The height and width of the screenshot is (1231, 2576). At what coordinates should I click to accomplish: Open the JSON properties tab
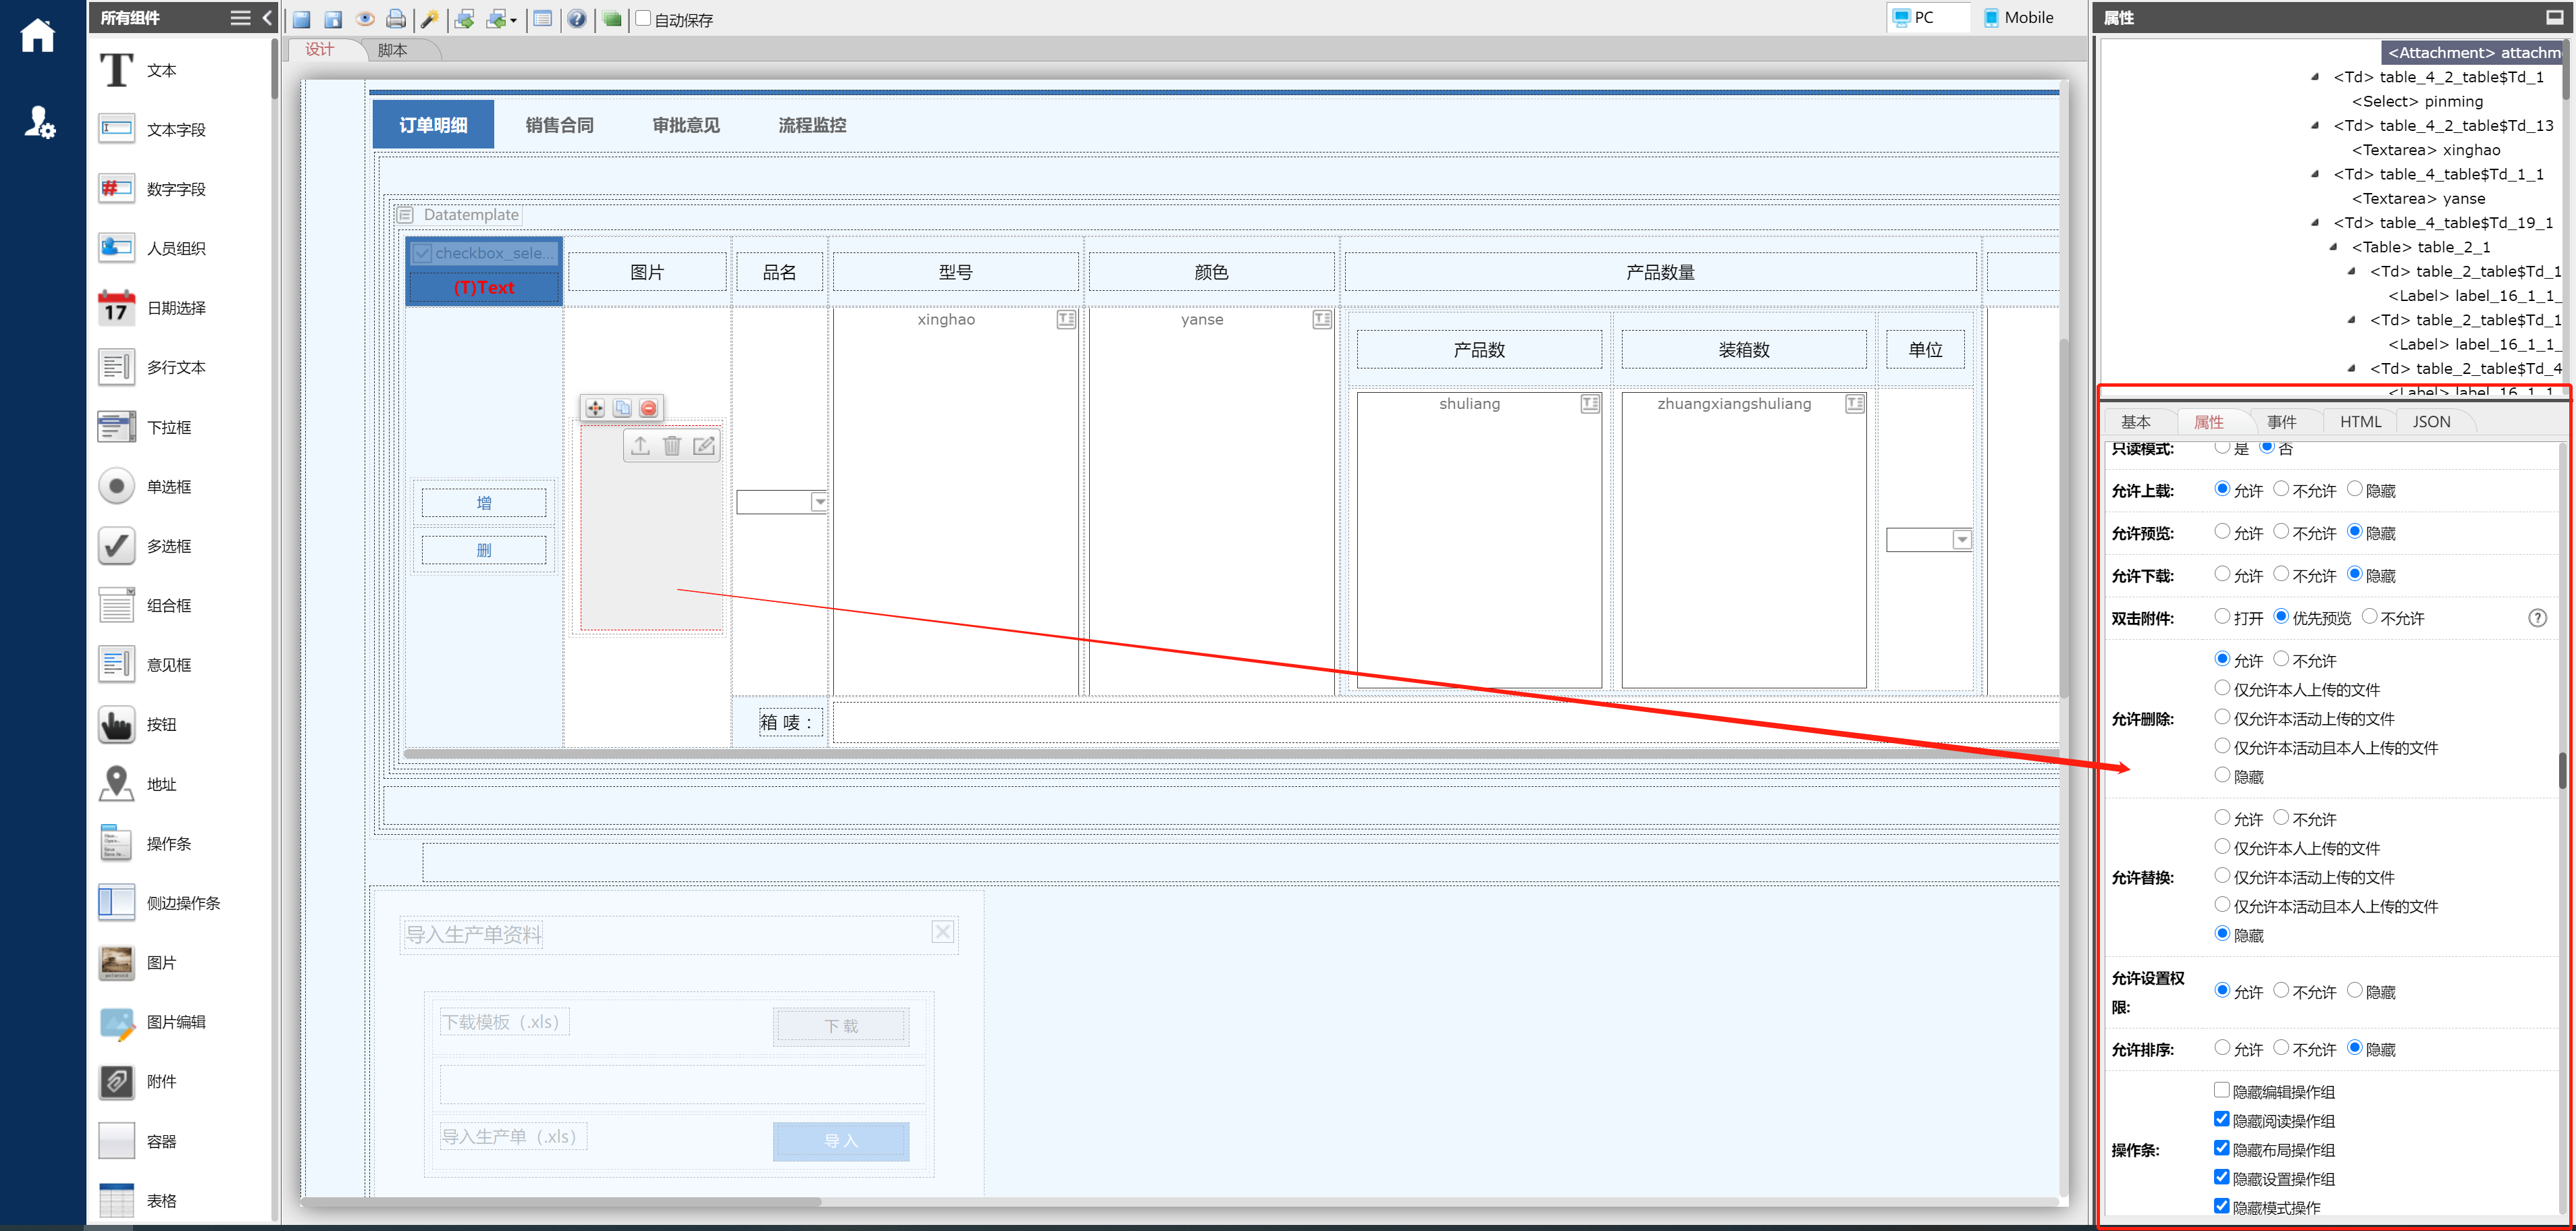point(2431,422)
